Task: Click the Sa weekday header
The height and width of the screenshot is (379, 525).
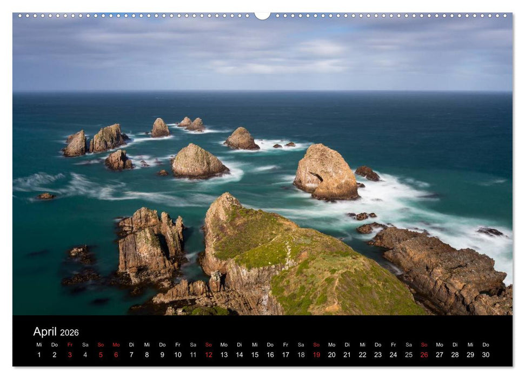Action: 84,343
